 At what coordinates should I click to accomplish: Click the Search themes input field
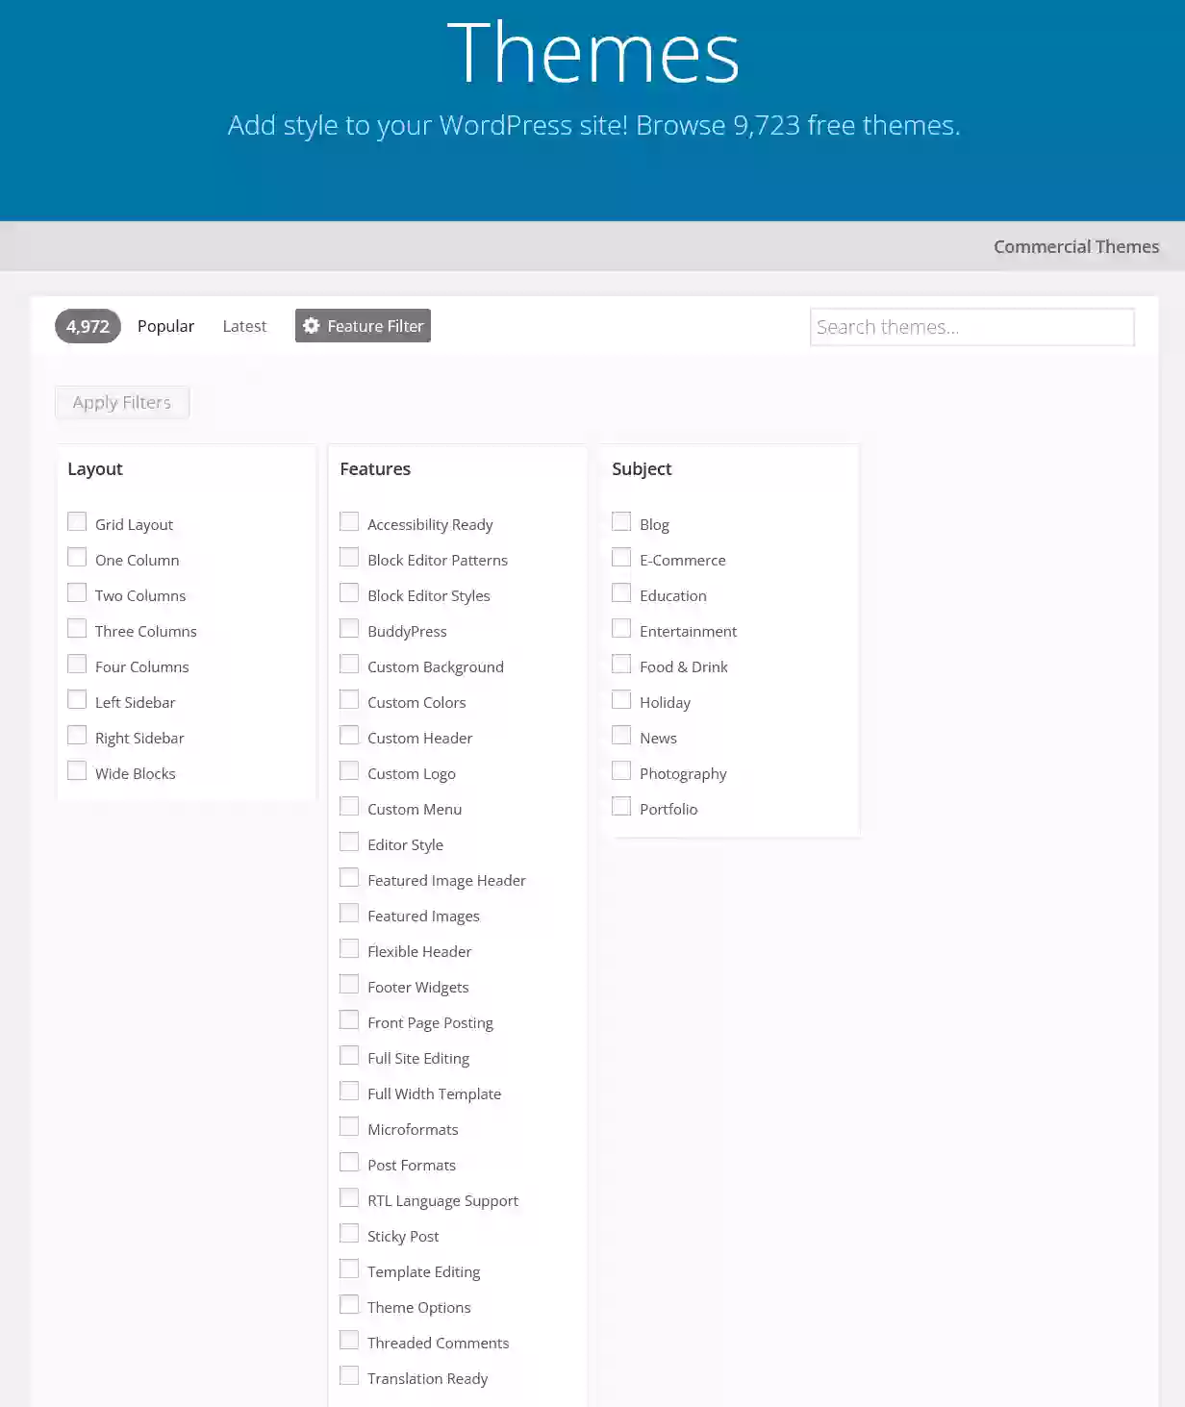pyautogui.click(x=972, y=327)
